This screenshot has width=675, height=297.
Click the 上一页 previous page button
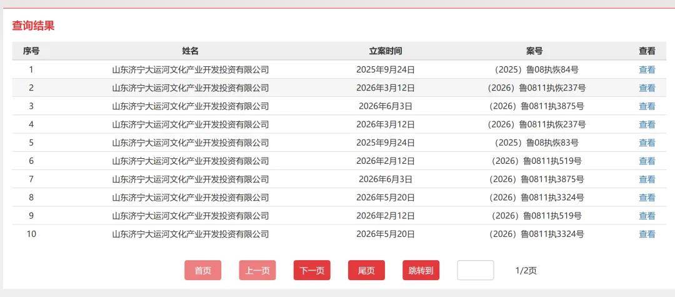click(x=257, y=270)
